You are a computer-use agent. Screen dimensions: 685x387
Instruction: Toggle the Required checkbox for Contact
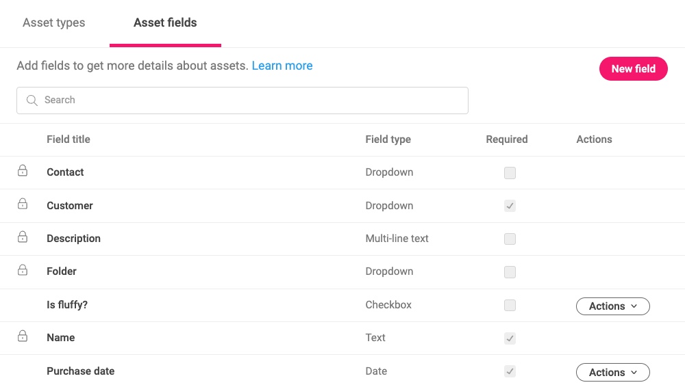pos(510,173)
